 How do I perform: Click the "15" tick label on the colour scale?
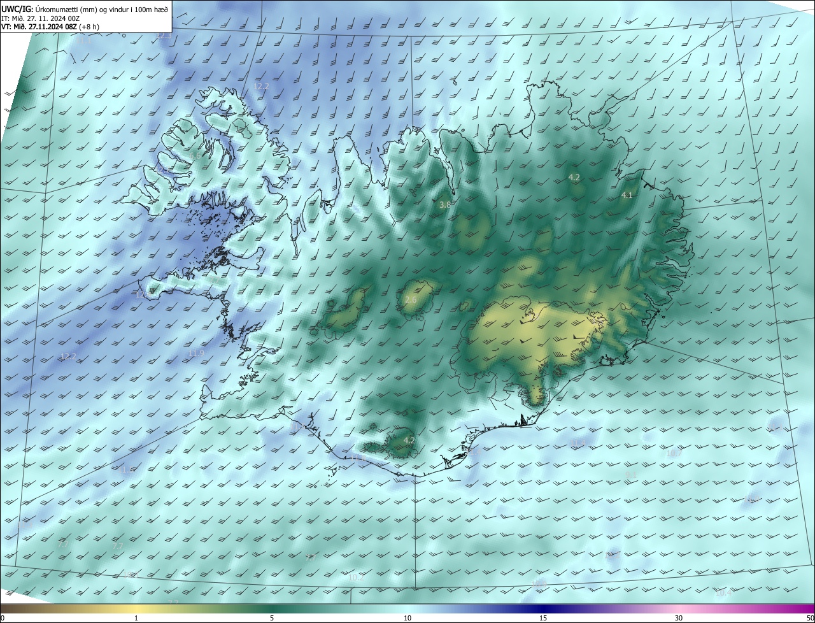[543, 618]
